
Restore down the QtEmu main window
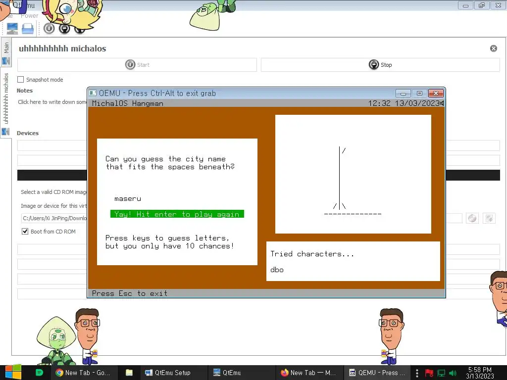coord(482,5)
